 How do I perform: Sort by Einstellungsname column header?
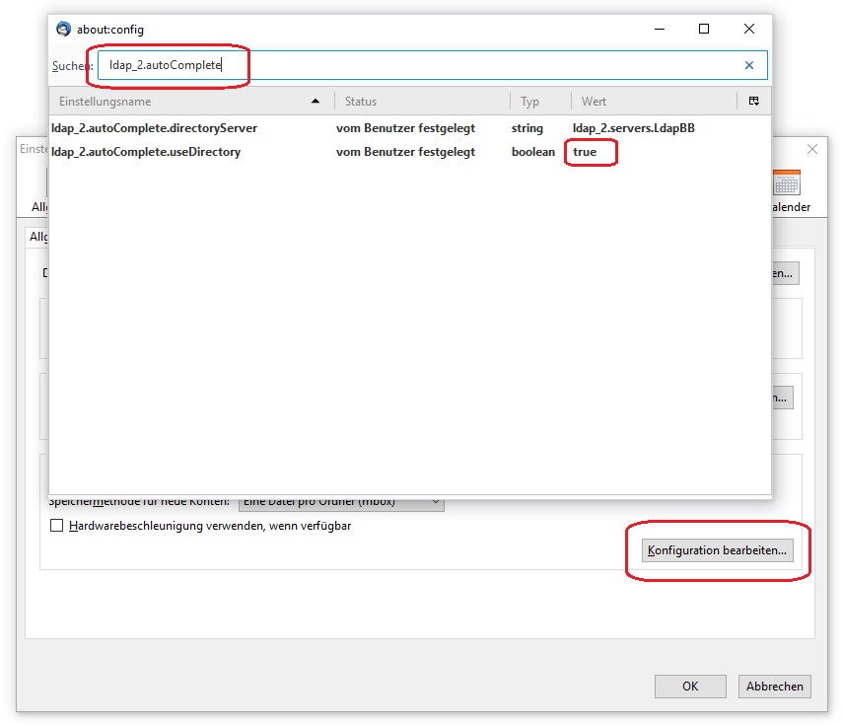pyautogui.click(x=187, y=102)
